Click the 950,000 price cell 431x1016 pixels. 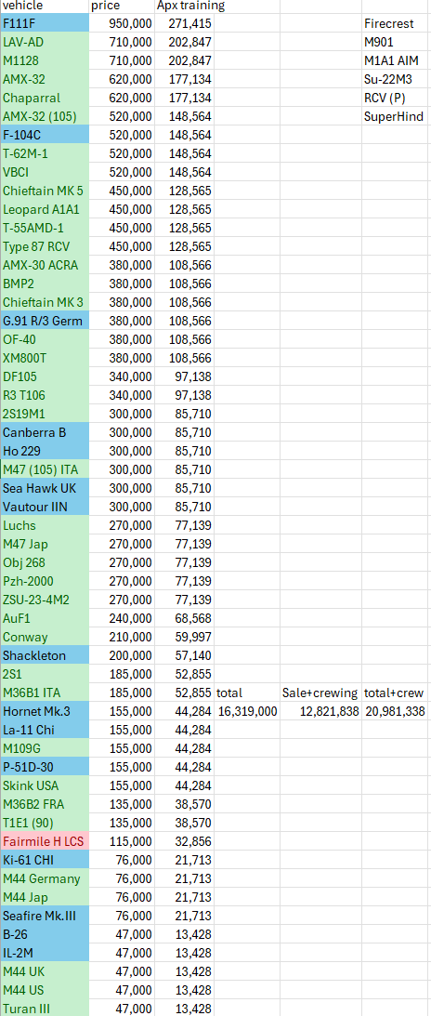(122, 23)
